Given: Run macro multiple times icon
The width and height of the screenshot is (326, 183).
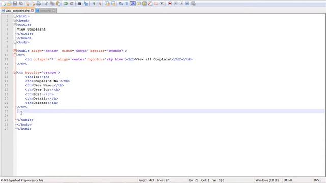Looking at the screenshot, I should click(x=187, y=4).
